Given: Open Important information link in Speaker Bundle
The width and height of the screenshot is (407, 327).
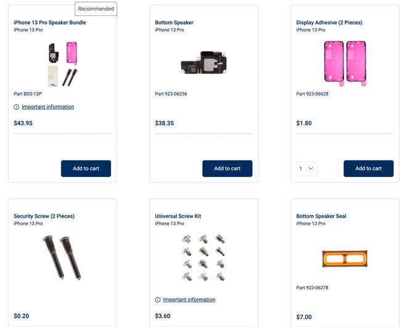Looking at the screenshot, I should pos(47,107).
